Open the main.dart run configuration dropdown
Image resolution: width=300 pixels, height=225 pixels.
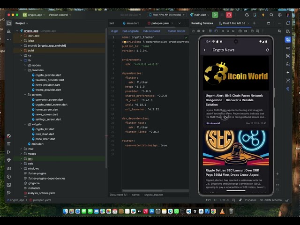pos(200,15)
